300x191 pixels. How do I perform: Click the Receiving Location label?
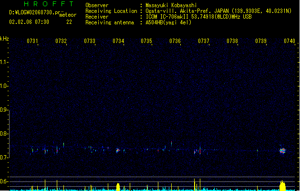[x=111, y=11]
